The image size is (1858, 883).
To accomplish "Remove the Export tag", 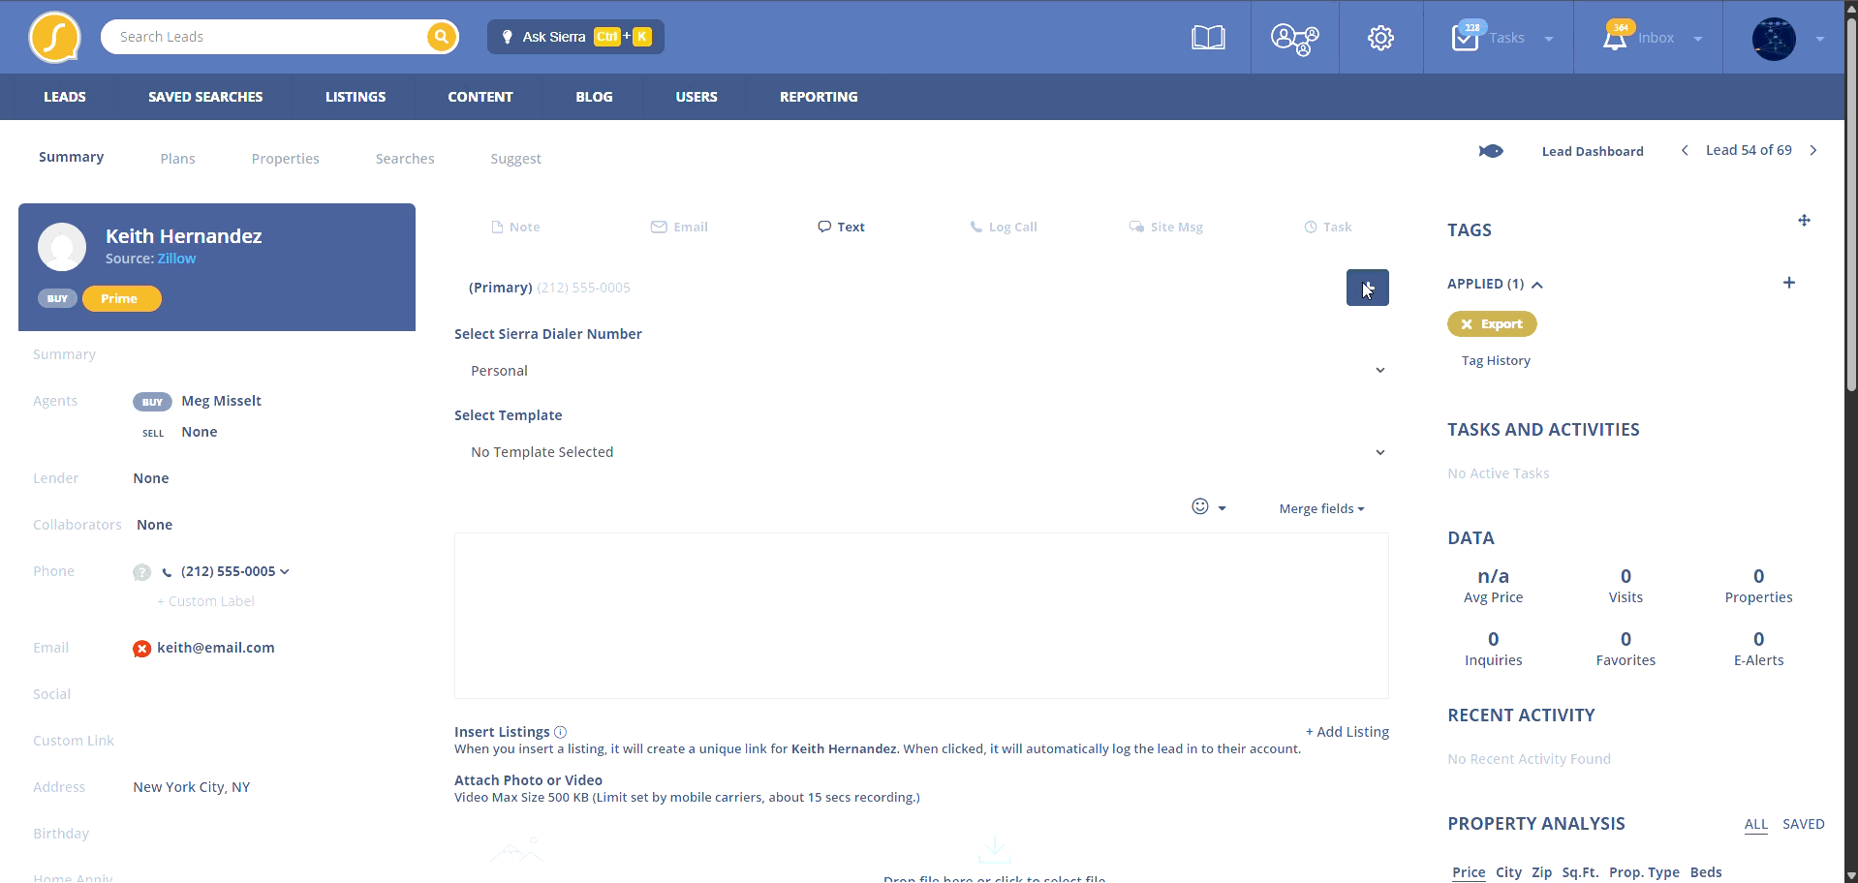I will pos(1467,324).
